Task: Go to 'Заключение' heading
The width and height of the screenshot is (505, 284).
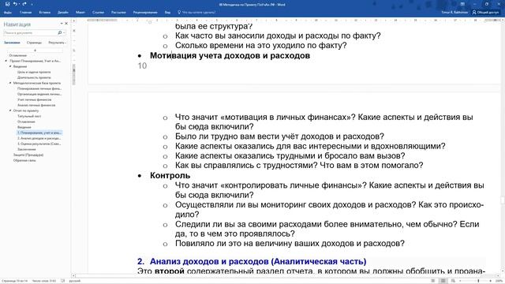Action: pos(26,149)
